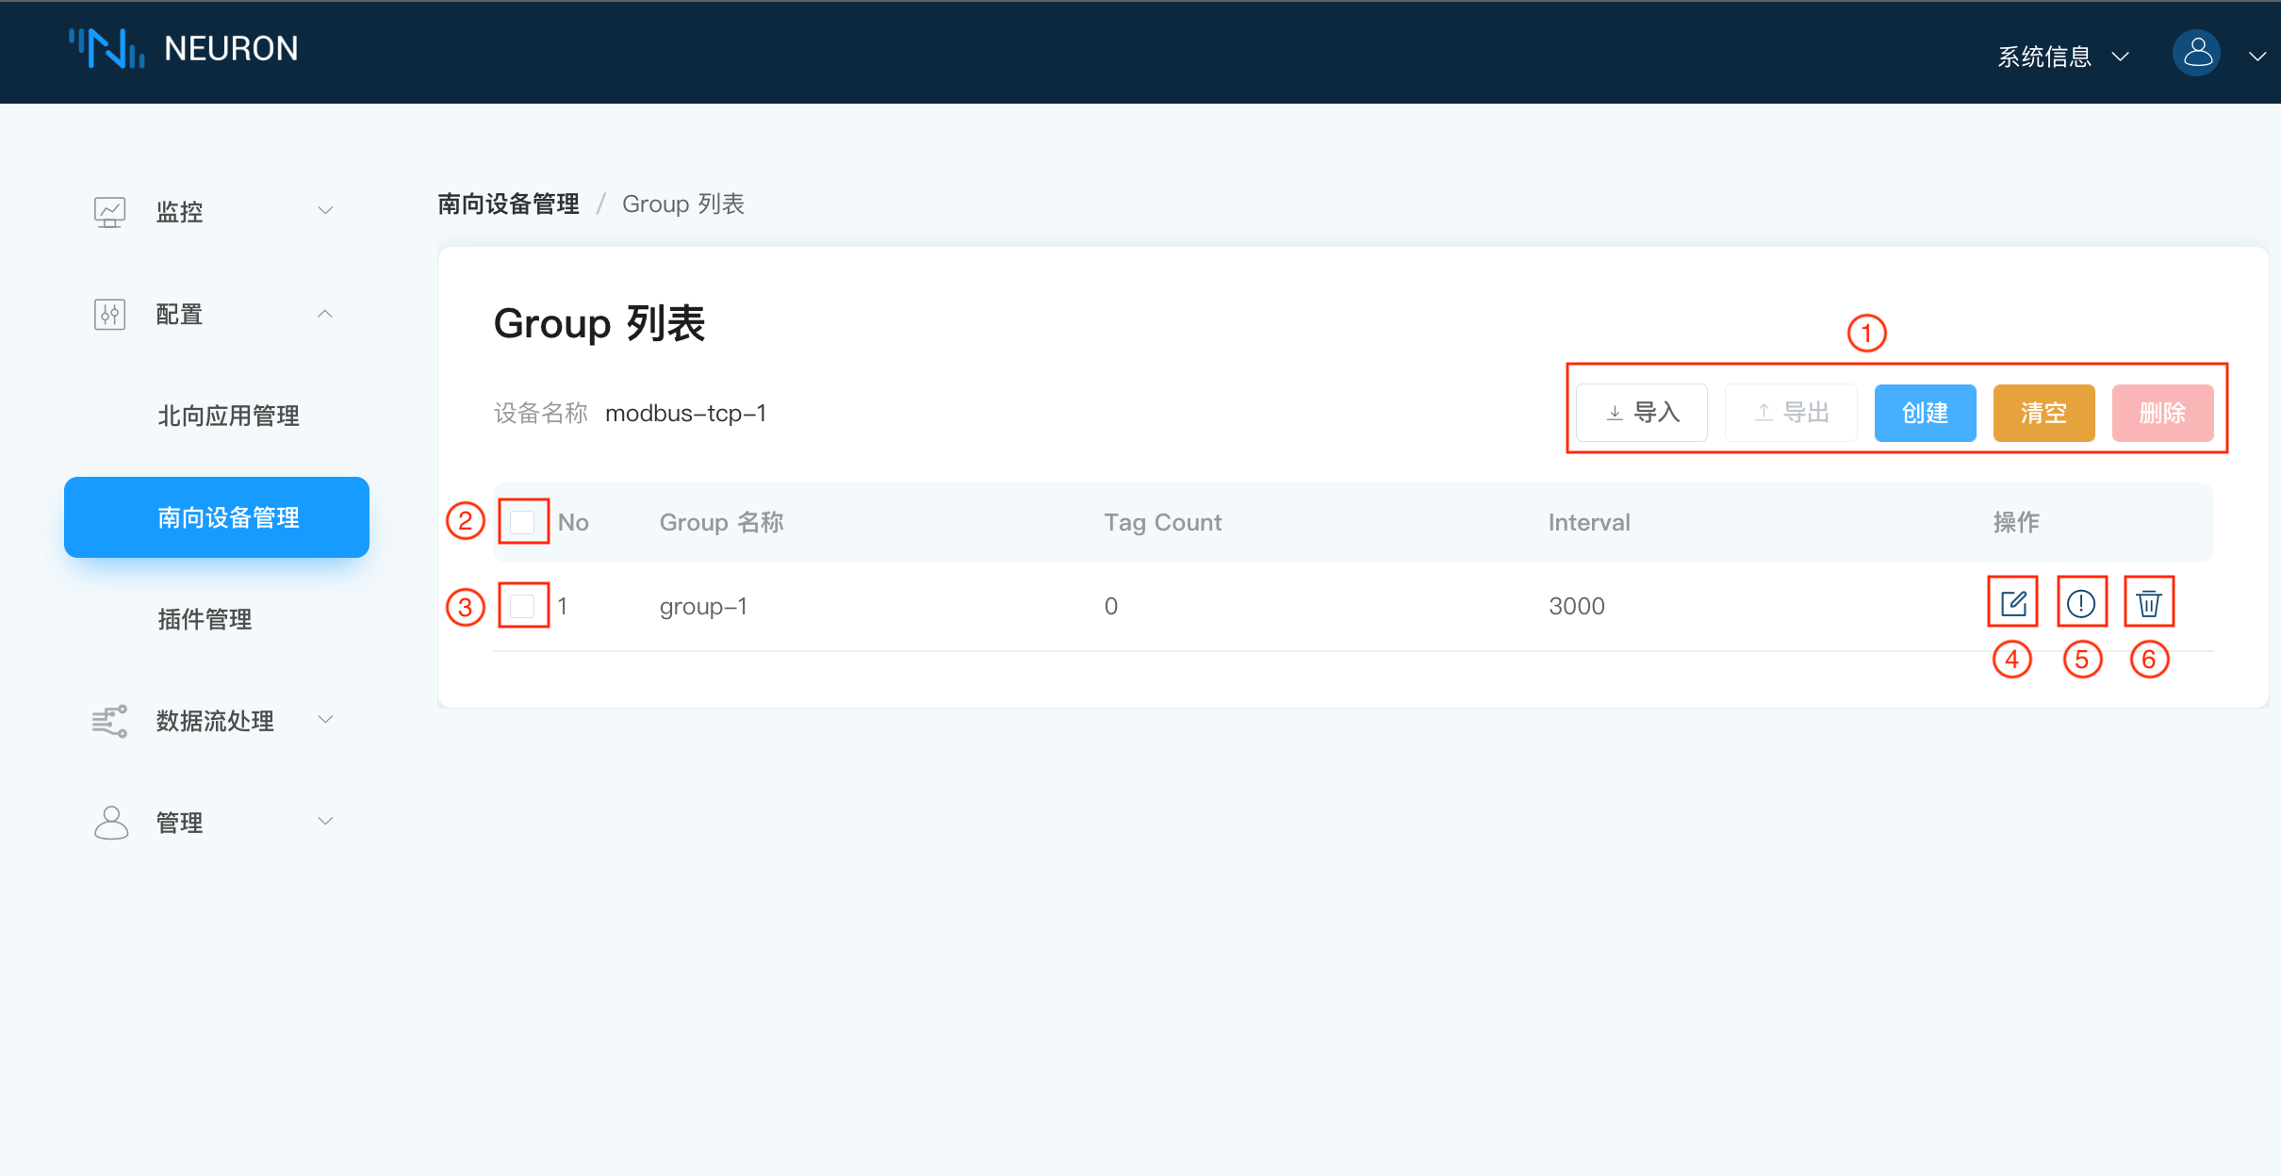Click the blue 创建 create button
Screen dimensions: 2281x1176
[1926, 413]
